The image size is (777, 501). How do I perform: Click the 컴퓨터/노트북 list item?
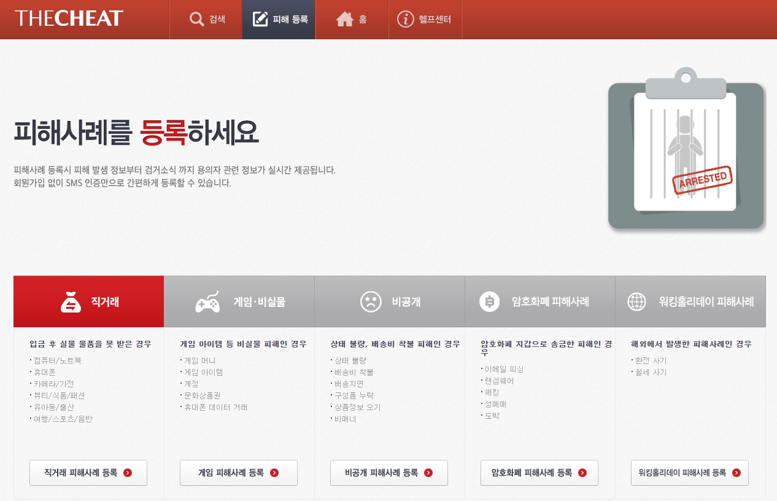pyautogui.click(x=57, y=360)
